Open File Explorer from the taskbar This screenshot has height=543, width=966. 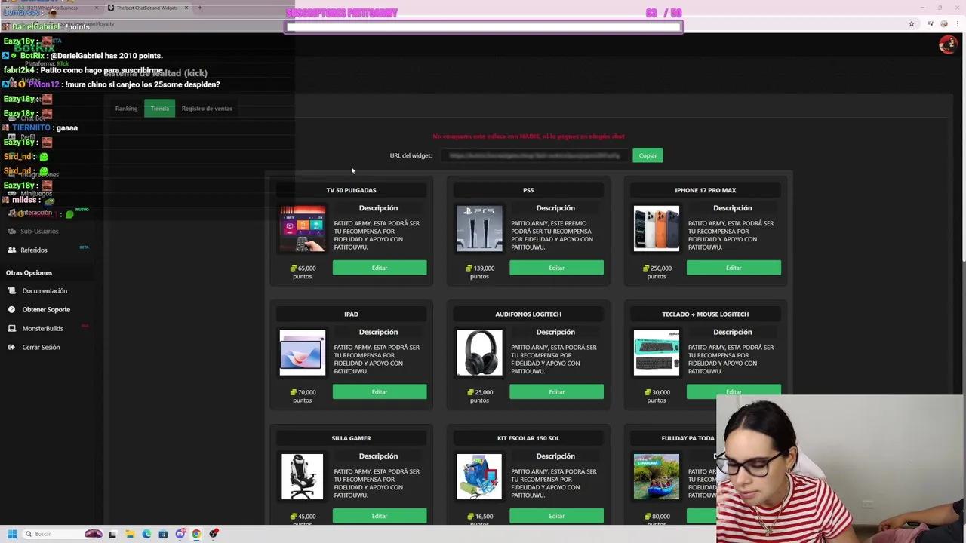pyautogui.click(x=130, y=534)
